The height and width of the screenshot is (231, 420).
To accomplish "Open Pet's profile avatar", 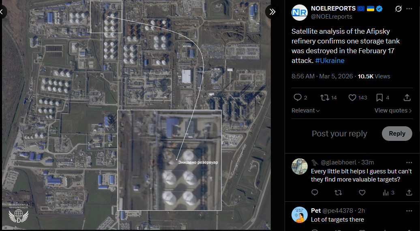I will (299, 215).
